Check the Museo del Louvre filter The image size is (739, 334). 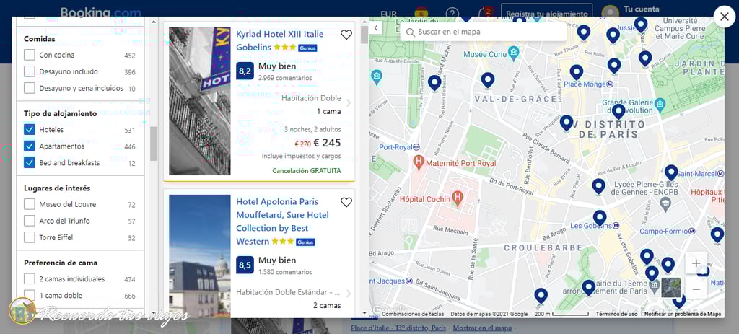29,204
